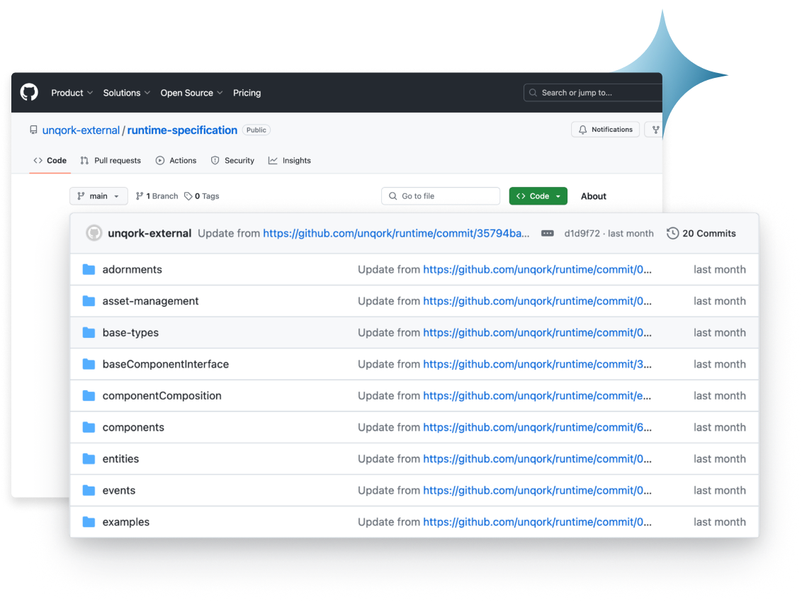This screenshot has width=802, height=602.
Task: Click the baseComponentInterface folder icon
Action: pyautogui.click(x=89, y=363)
